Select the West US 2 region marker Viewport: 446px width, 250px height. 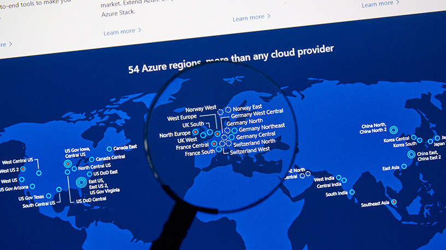[23, 169]
